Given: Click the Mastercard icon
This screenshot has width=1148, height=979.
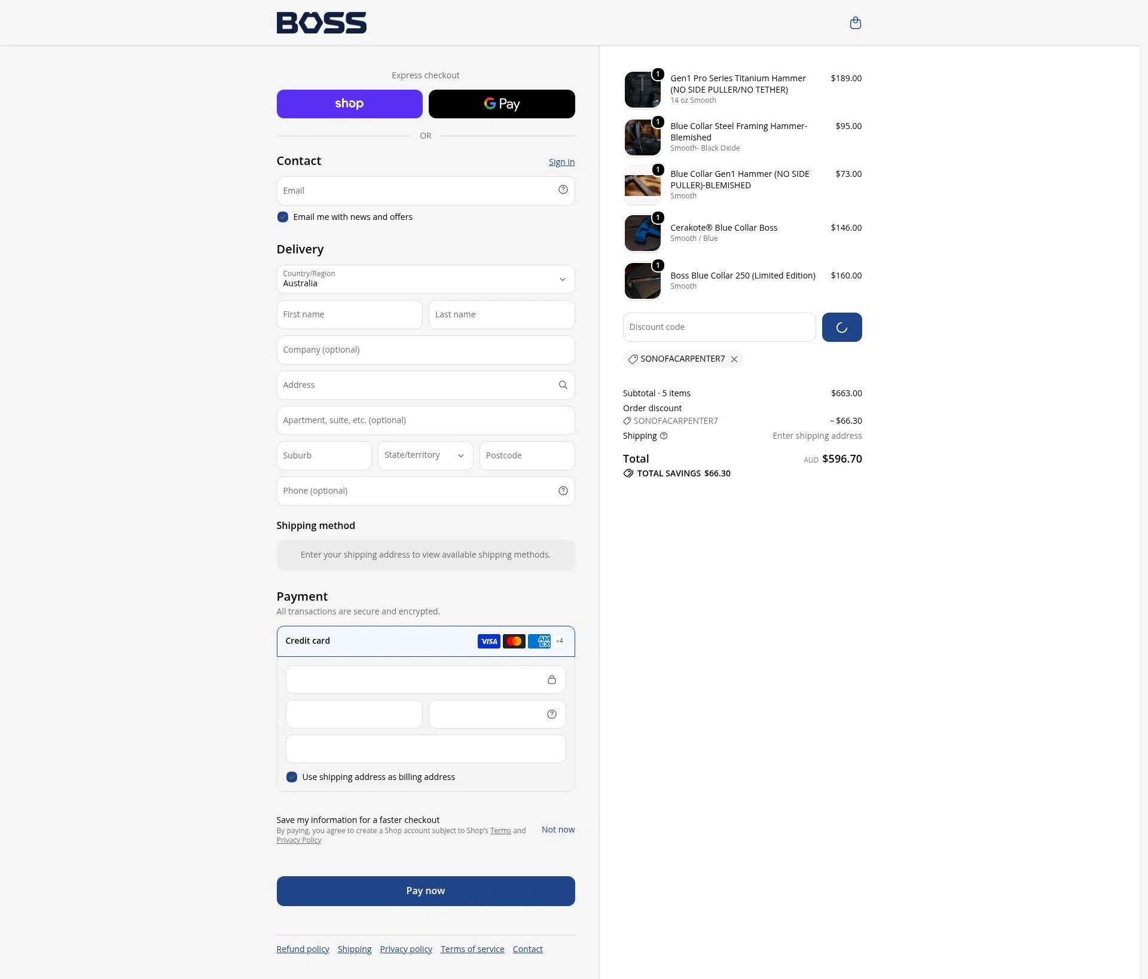Looking at the screenshot, I should pos(514,641).
